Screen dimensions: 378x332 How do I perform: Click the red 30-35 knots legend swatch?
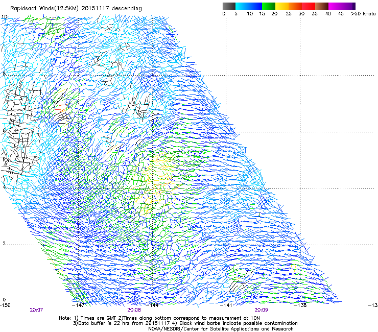(309, 6)
